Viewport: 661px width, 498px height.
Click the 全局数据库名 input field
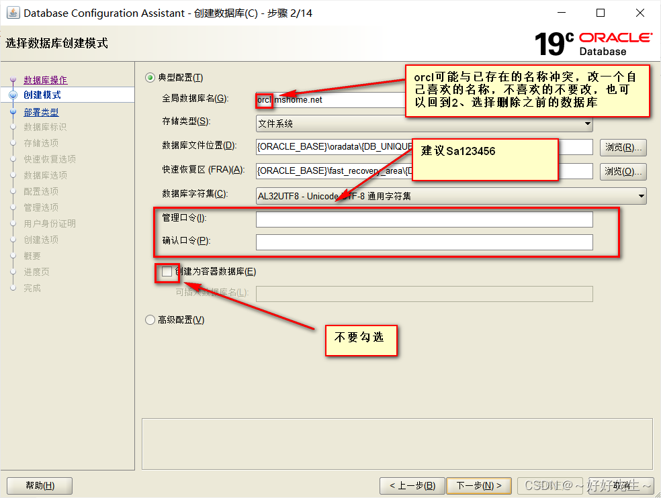tap(336, 99)
